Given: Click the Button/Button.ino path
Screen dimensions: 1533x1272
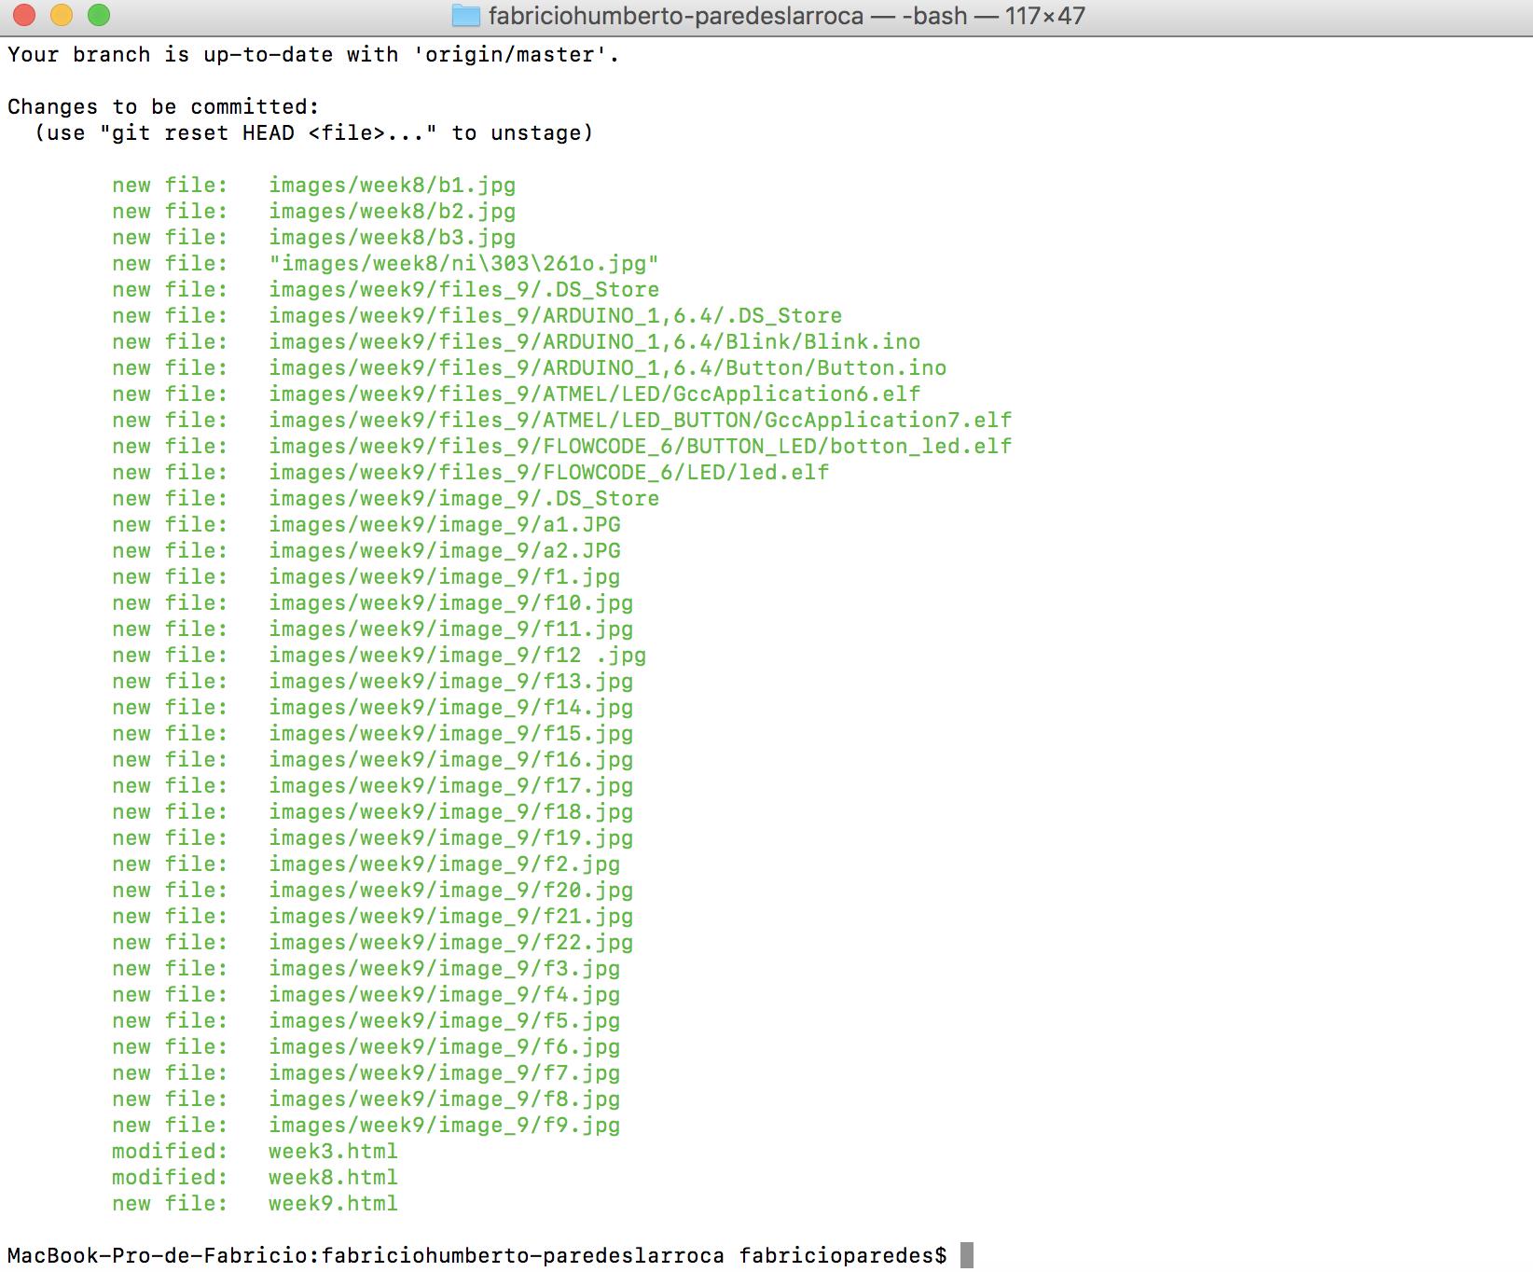Looking at the screenshot, I should (608, 368).
